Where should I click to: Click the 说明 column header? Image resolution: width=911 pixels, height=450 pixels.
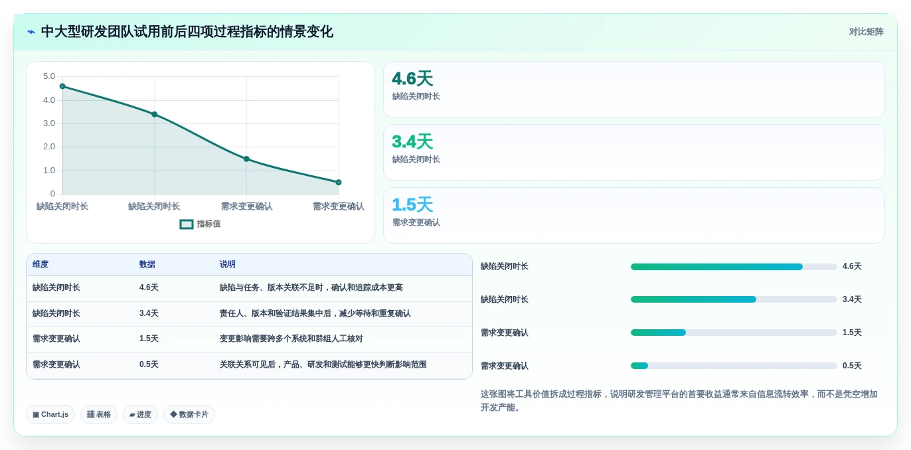pos(228,264)
